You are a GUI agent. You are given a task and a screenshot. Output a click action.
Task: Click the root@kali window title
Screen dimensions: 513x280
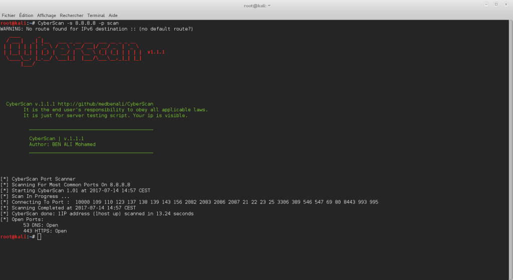(257, 6)
